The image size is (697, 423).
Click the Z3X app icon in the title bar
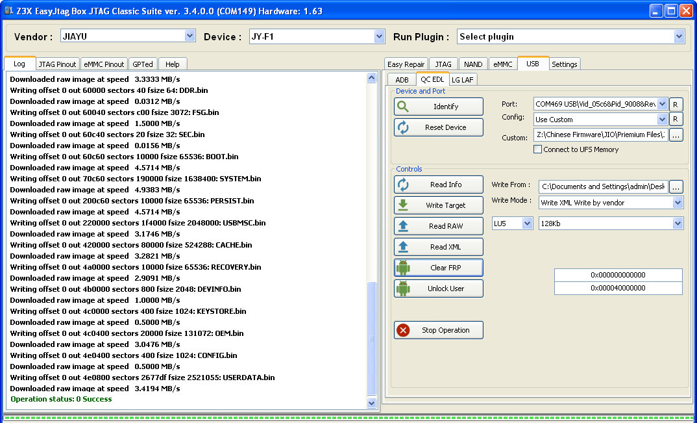[x=8, y=10]
